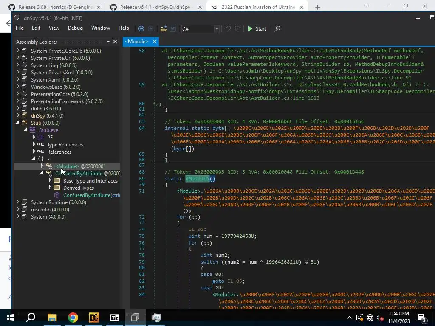Viewport: 435px width, 326px height.
Task: Expand the PE node under Stub.exe
Action: tap(34, 137)
